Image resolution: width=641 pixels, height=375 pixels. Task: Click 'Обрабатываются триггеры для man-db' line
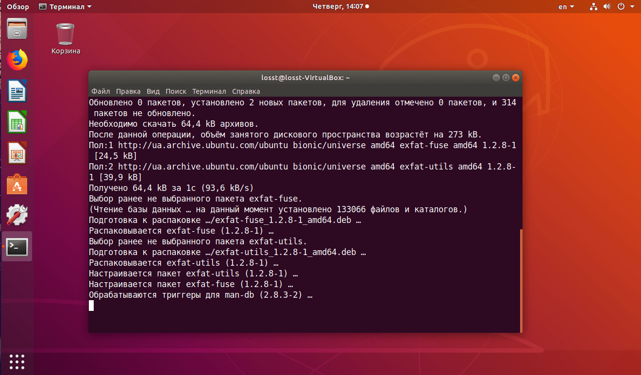click(201, 295)
